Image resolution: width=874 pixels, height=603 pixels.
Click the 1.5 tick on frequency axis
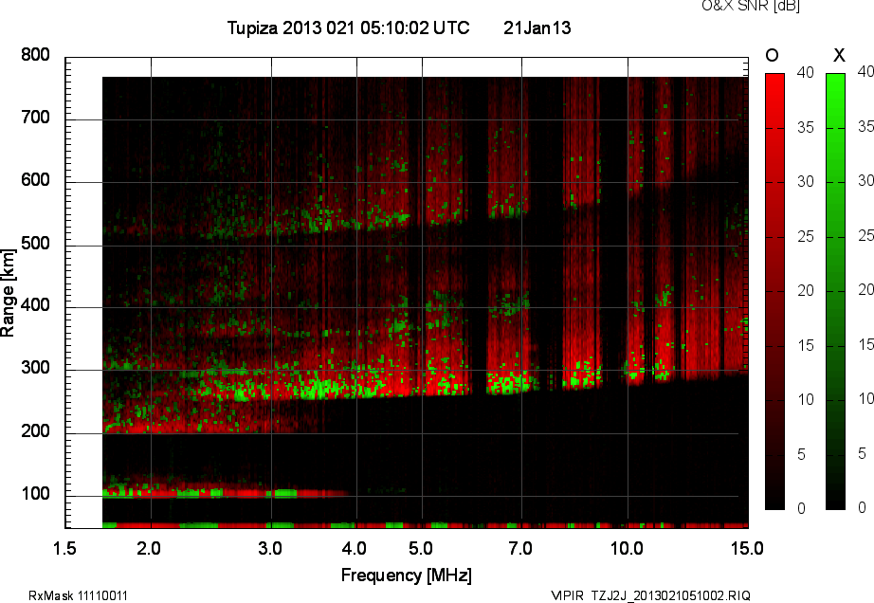click(64, 548)
